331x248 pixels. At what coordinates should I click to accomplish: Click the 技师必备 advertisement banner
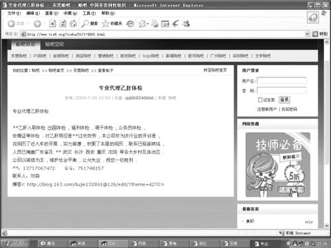pyautogui.click(x=278, y=165)
